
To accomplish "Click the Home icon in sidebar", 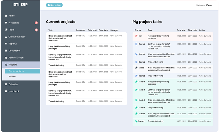I will pyautogui.click(x=6, y=16).
